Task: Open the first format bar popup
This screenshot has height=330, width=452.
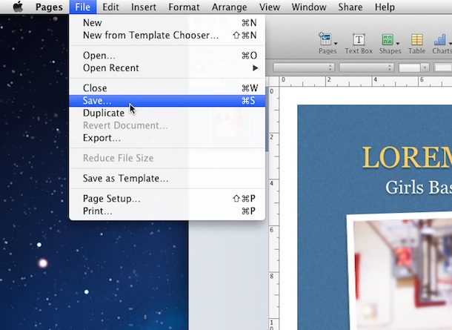Action: point(304,67)
